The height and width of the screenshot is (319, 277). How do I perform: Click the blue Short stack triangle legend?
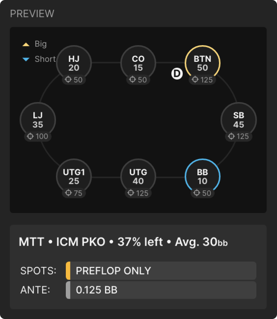(26, 59)
